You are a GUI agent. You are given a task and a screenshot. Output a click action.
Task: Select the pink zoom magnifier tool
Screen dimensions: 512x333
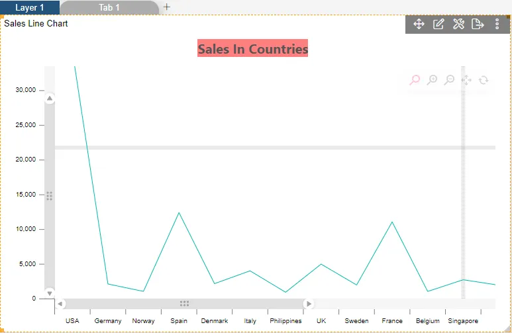click(415, 80)
